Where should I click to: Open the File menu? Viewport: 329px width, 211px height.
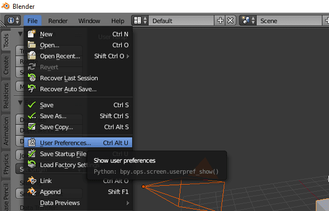(32, 21)
